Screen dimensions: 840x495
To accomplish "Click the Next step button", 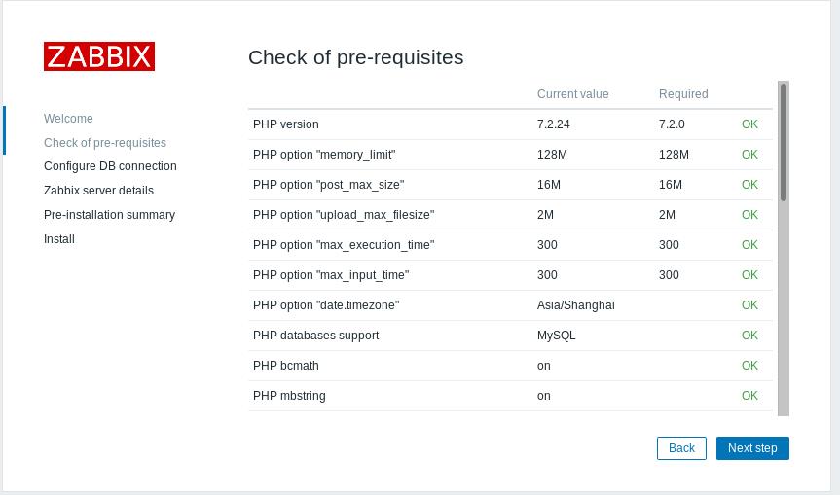I will tap(752, 448).
